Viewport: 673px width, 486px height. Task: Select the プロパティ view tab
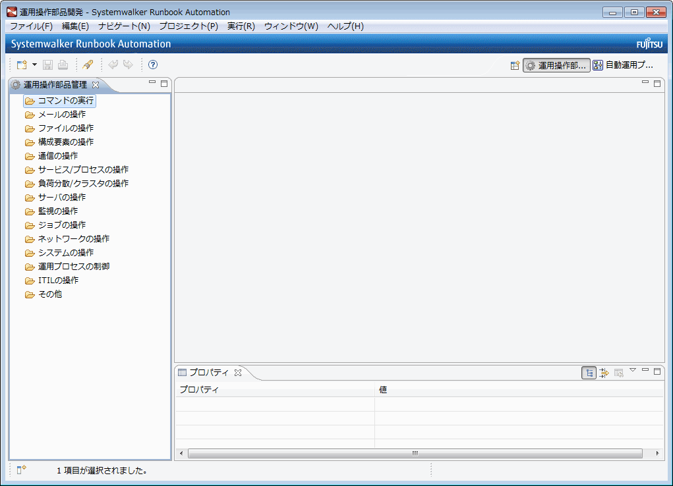[208, 373]
